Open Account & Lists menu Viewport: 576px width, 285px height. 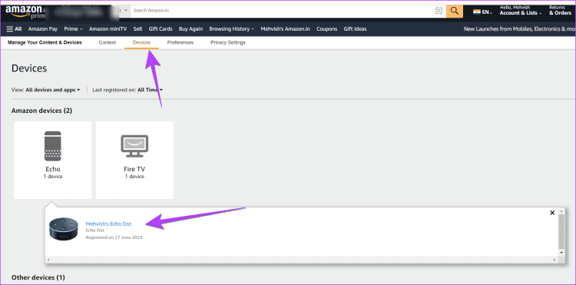pyautogui.click(x=521, y=11)
